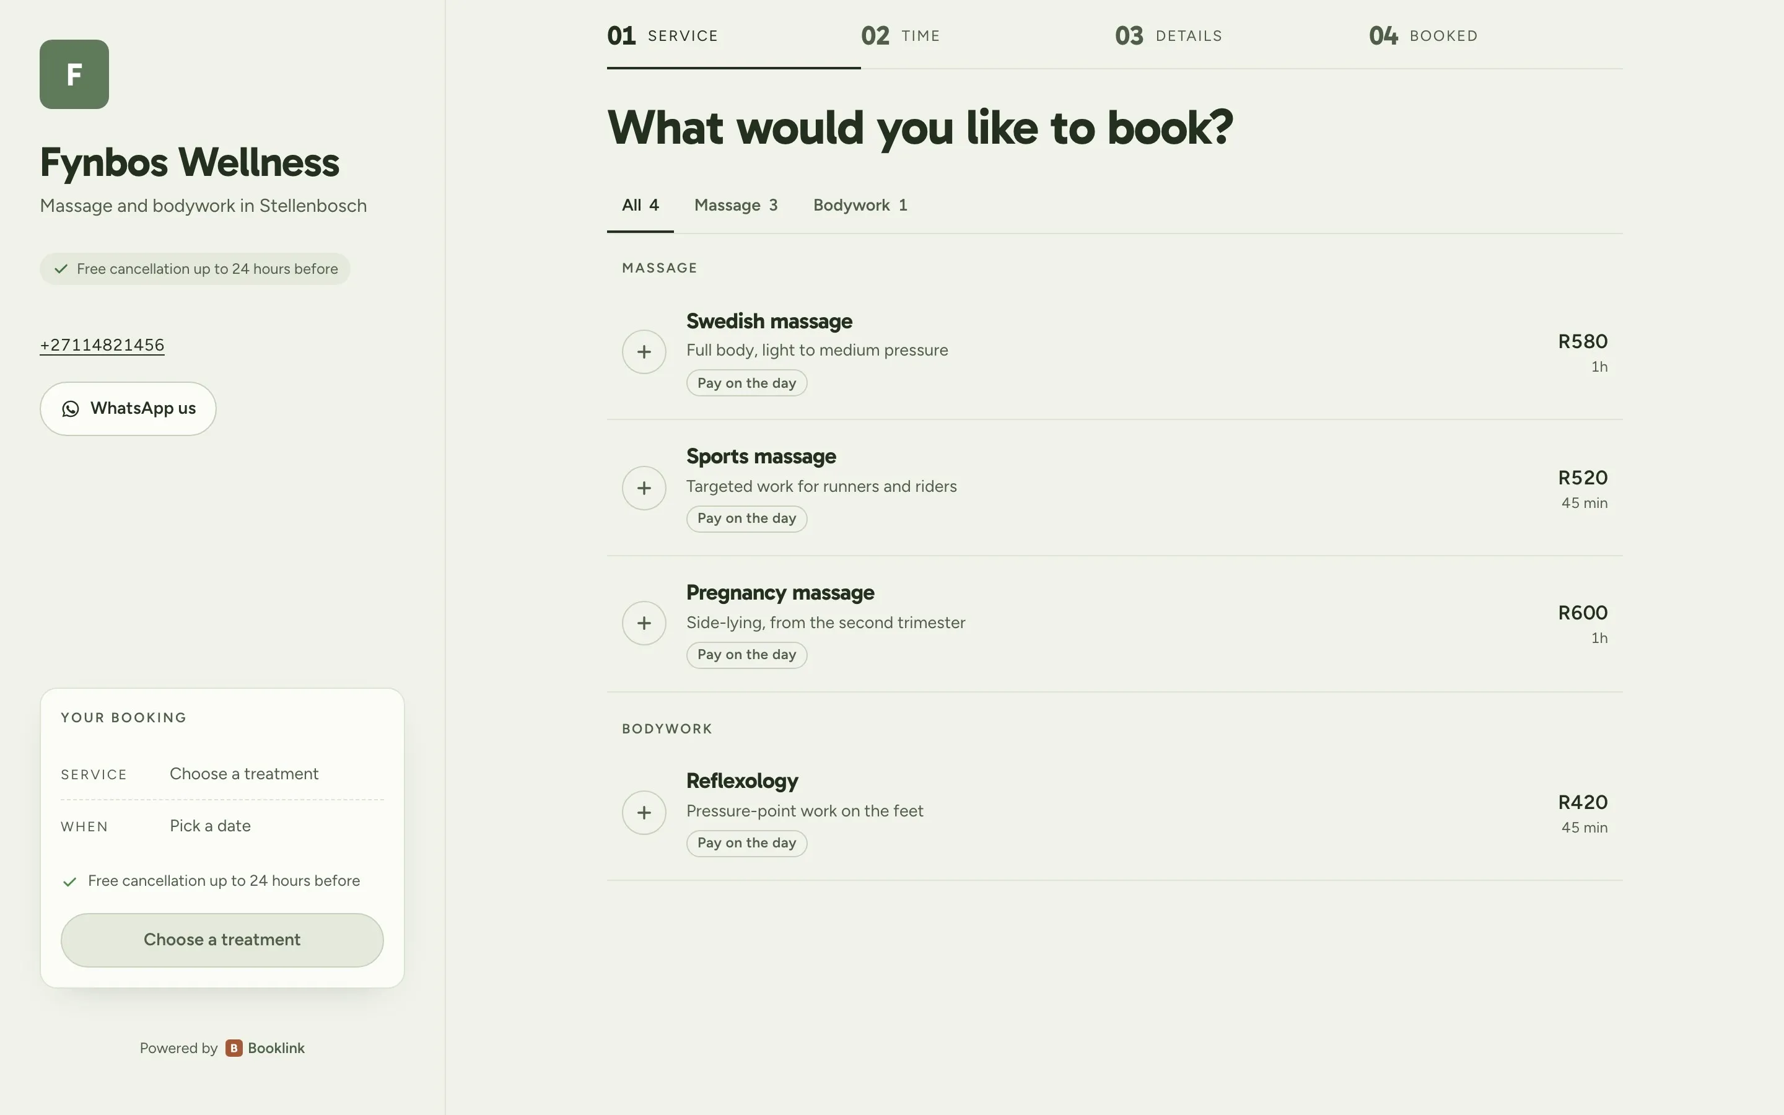Filter by the Massage 3 tab

click(x=736, y=206)
